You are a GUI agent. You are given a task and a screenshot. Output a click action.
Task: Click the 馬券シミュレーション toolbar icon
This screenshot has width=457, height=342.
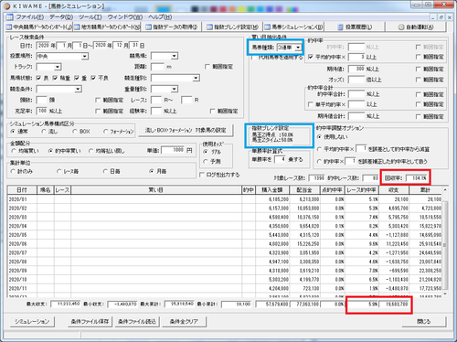click(x=267, y=27)
